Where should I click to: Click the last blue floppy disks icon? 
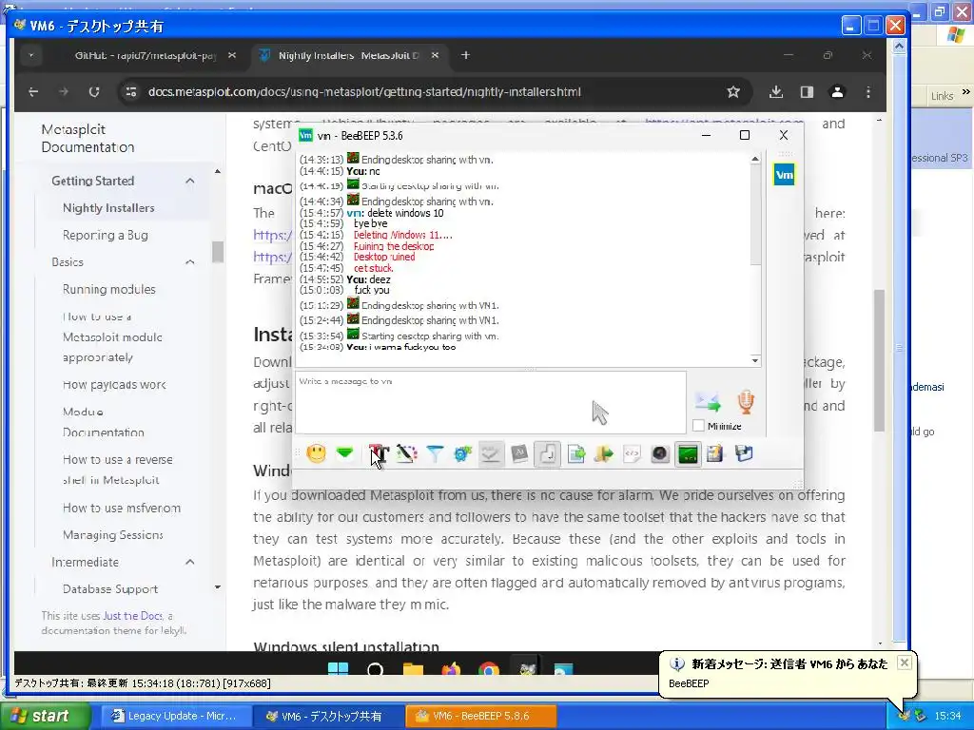(744, 453)
